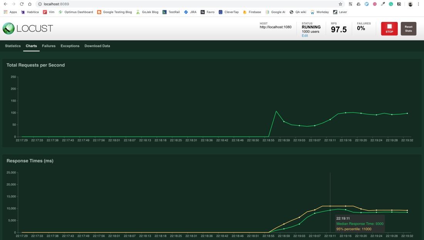Click the browser reload icon
Viewport: 424px width, 240px height.
click(x=22, y=4)
